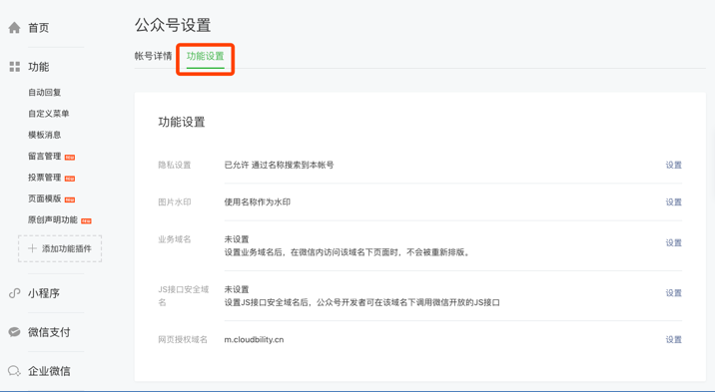
Task: Click 设置 link for 图片水印
Action: (673, 202)
